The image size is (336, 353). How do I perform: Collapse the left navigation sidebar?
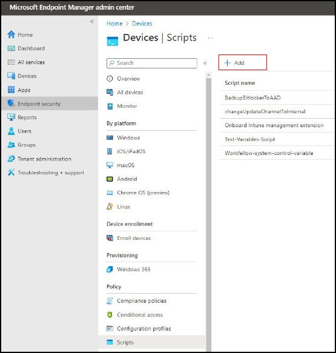[92, 22]
